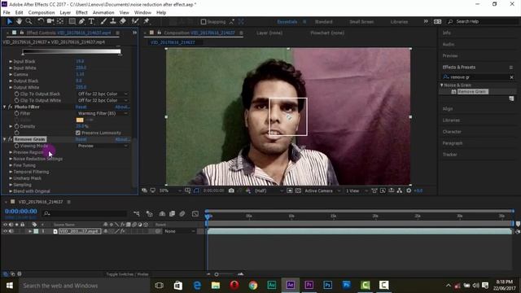Toggle Density property stopwatch
Screen dimensions: 521x293
click(x=16, y=126)
